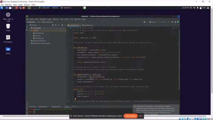Image resolution: width=213 pixels, height=120 pixels.
Task: Open the terminal tabs dropdown chevron
Action: point(76,107)
